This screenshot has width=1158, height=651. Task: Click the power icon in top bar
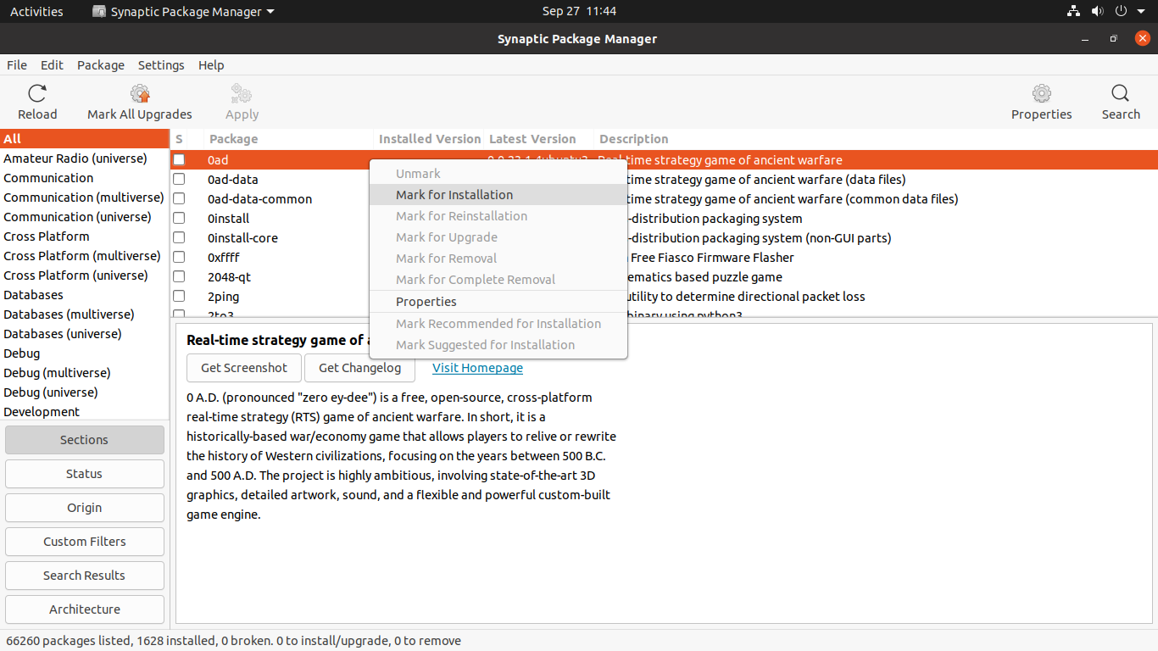click(x=1120, y=11)
